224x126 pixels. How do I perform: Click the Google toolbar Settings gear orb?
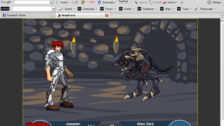(209, 2)
